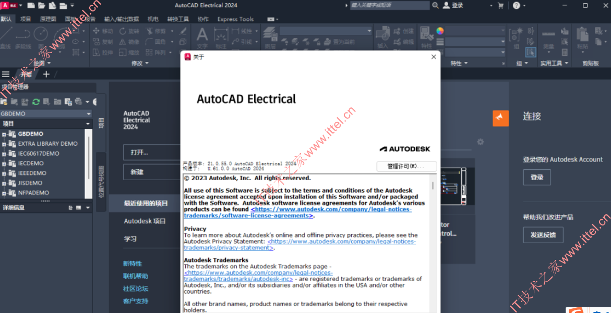The width and height of the screenshot is (611, 313).
Task: Open the 详细信息 panel dropdown arrow
Action: [88, 208]
